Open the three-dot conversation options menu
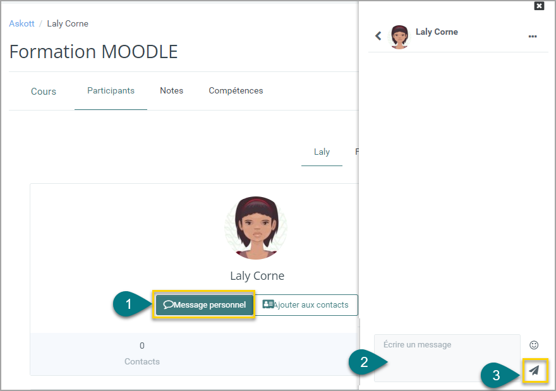The width and height of the screenshot is (556, 391). (x=532, y=36)
